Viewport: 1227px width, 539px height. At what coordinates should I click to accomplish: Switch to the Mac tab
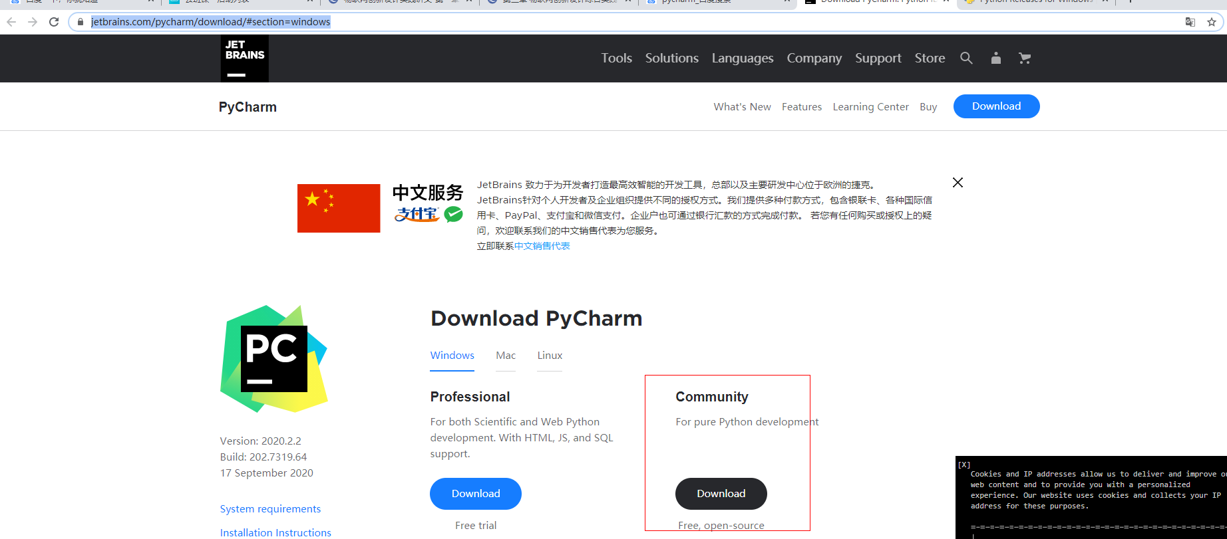506,356
